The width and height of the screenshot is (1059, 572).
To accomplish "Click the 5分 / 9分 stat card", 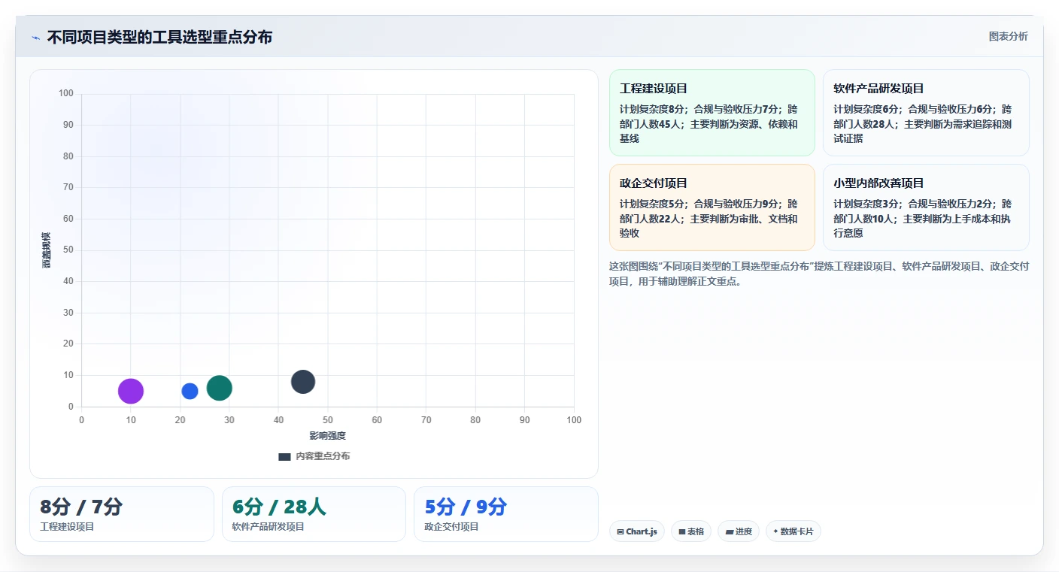I will (506, 514).
